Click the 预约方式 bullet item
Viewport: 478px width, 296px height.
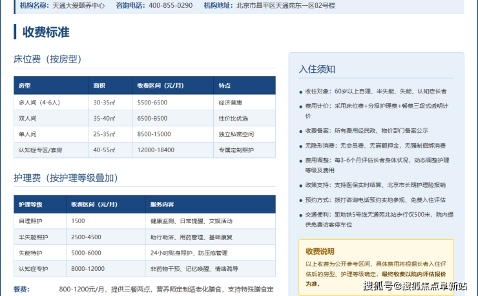pyautogui.click(x=375, y=200)
